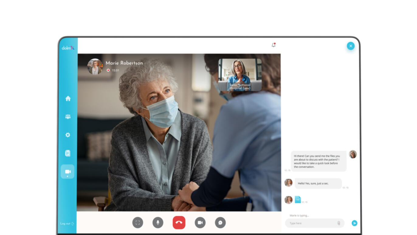Click Marie Robertson's profile avatar
The width and height of the screenshot is (417, 235).
click(x=95, y=66)
